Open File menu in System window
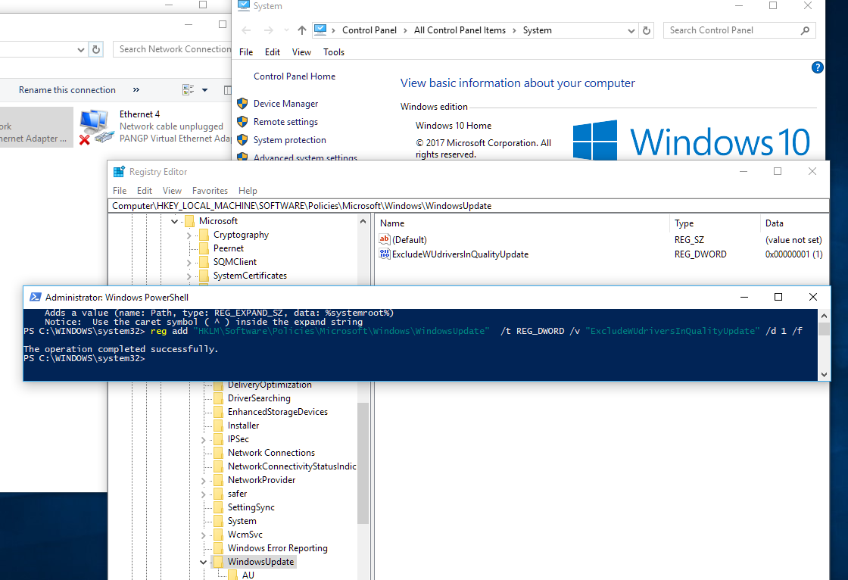Screen dimensions: 848x580 [246, 52]
